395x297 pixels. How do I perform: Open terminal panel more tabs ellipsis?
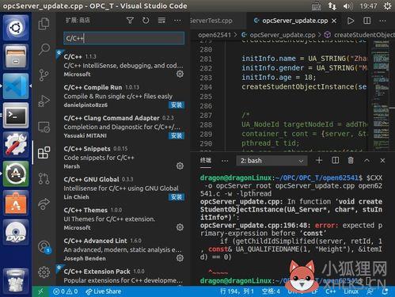tap(225, 161)
